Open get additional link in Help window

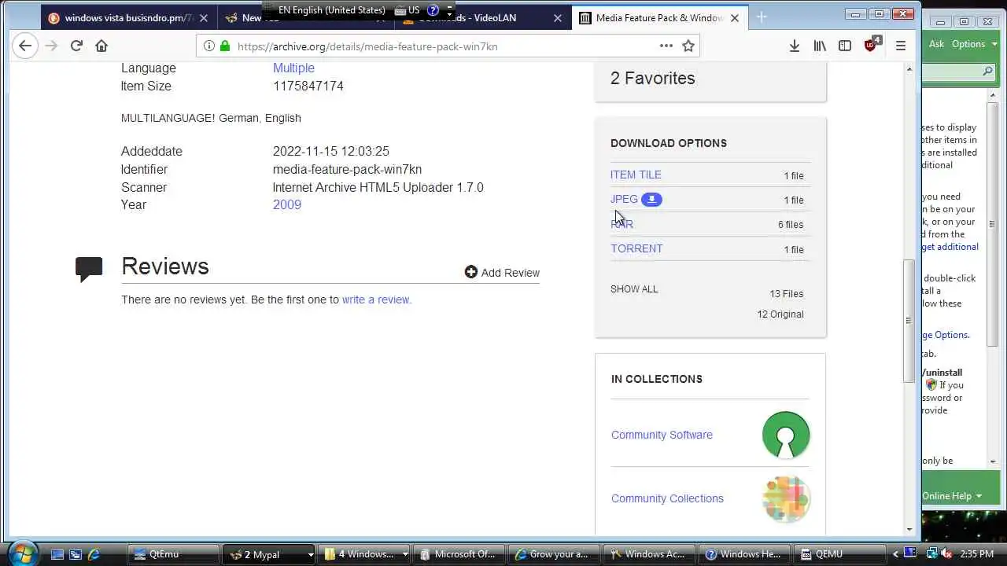(x=950, y=247)
